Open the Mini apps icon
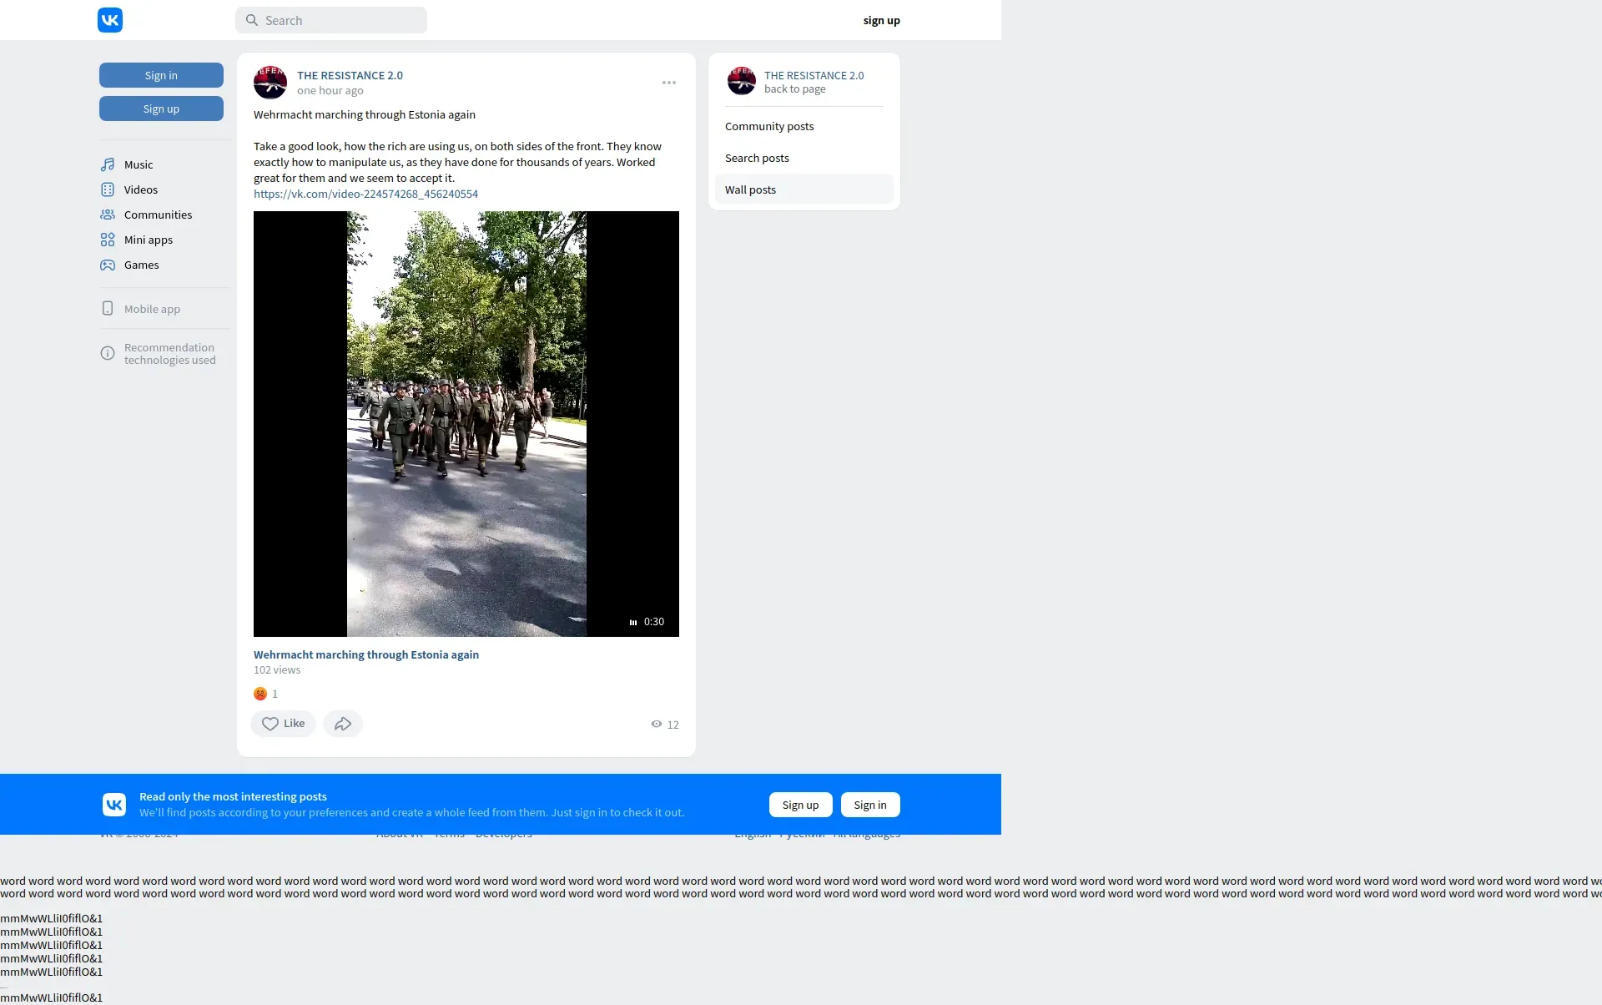 (x=108, y=240)
